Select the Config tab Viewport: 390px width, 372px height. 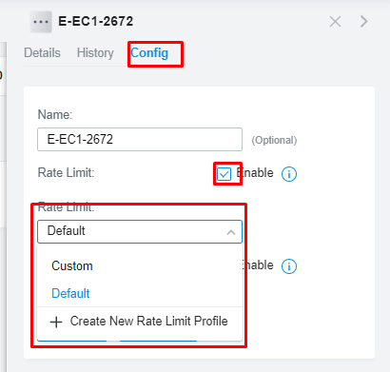coord(149,52)
